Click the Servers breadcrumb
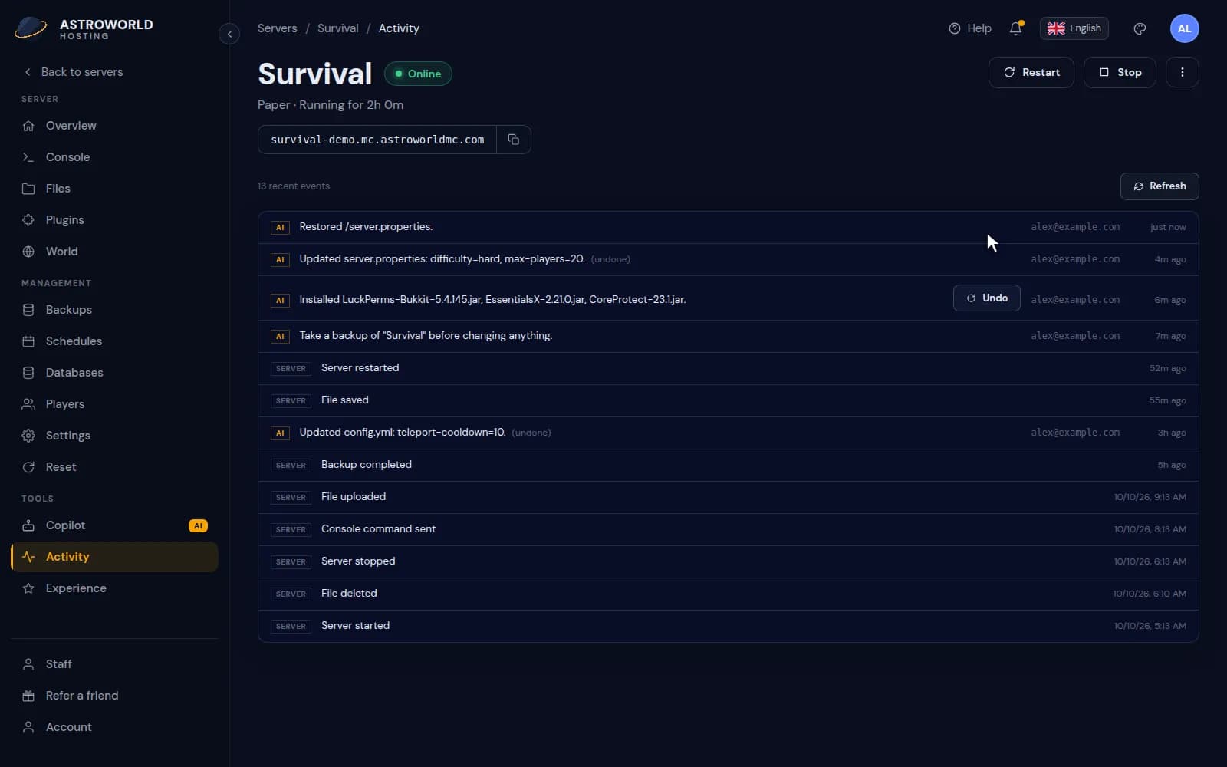 coord(277,28)
